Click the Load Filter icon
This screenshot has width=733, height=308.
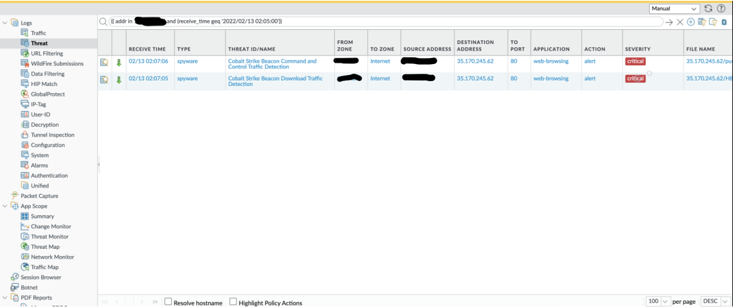[713, 22]
